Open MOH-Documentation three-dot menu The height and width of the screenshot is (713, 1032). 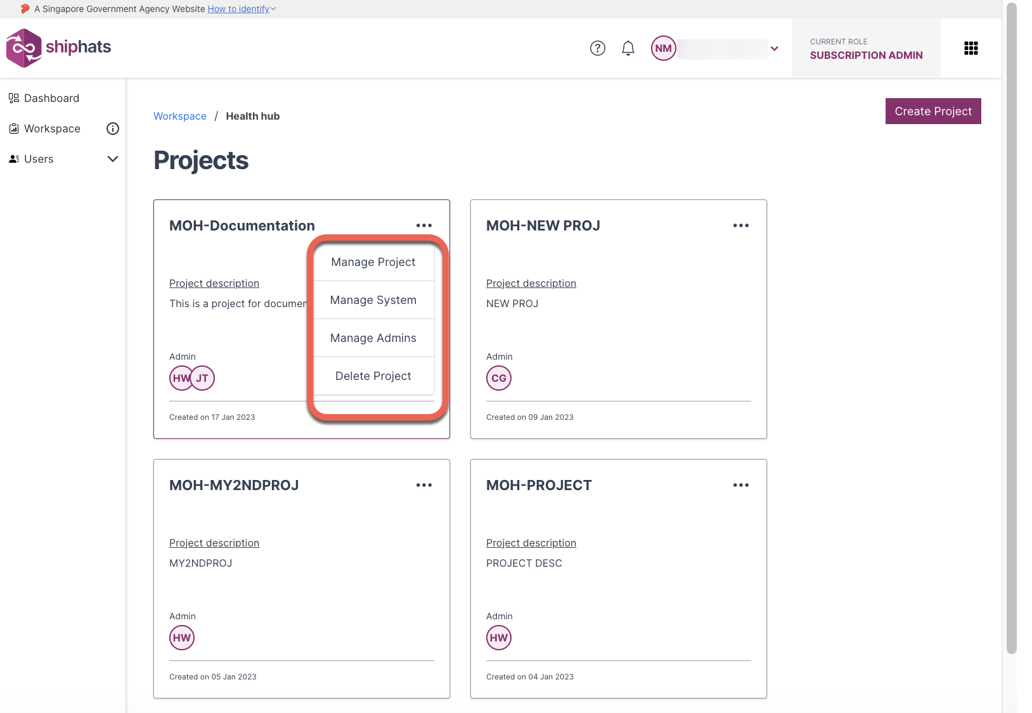click(424, 225)
